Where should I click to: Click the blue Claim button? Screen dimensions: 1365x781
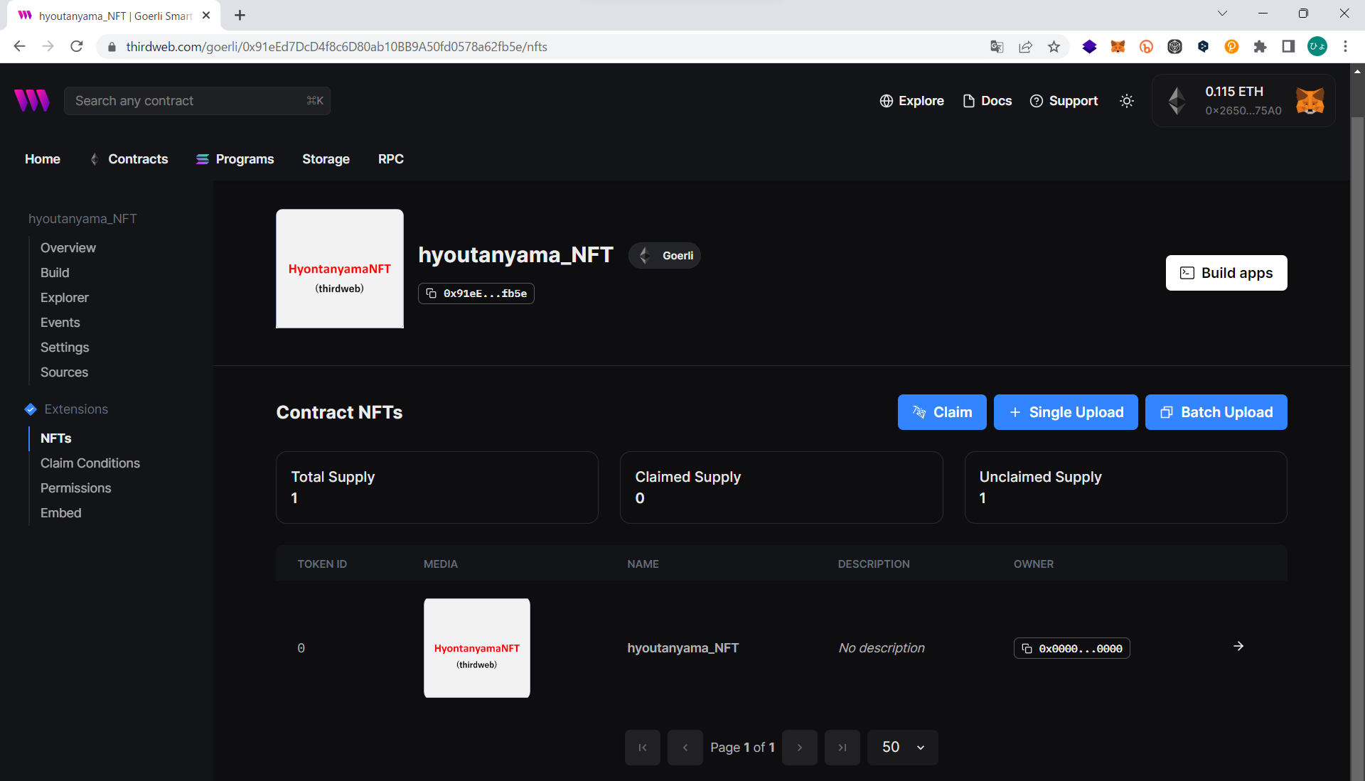click(941, 412)
